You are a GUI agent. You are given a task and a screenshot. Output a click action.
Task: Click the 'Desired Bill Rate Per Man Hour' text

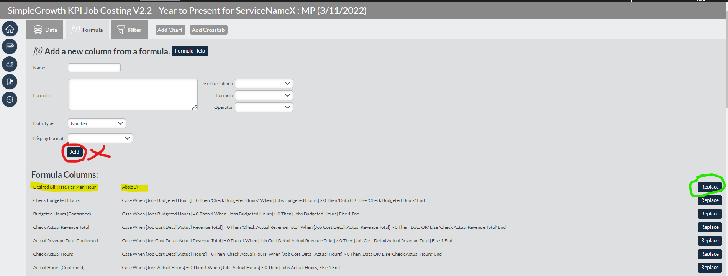click(64, 187)
